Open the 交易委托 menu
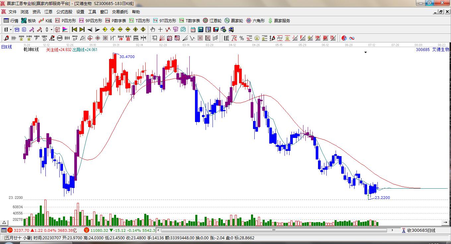Screen dimensions: 451x244 pyautogui.click(x=120, y=12)
